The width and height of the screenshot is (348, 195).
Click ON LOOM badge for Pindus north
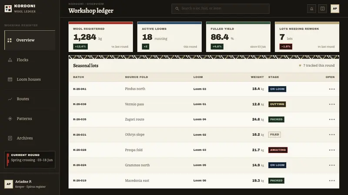pyautogui.click(x=277, y=89)
